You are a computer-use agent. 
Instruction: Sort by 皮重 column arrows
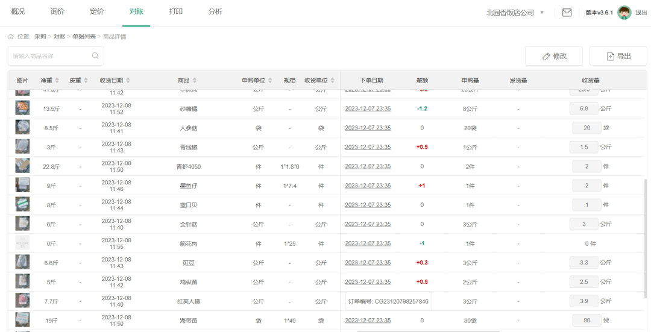(86, 80)
